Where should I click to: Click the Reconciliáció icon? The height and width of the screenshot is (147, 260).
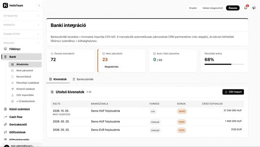[13, 77]
